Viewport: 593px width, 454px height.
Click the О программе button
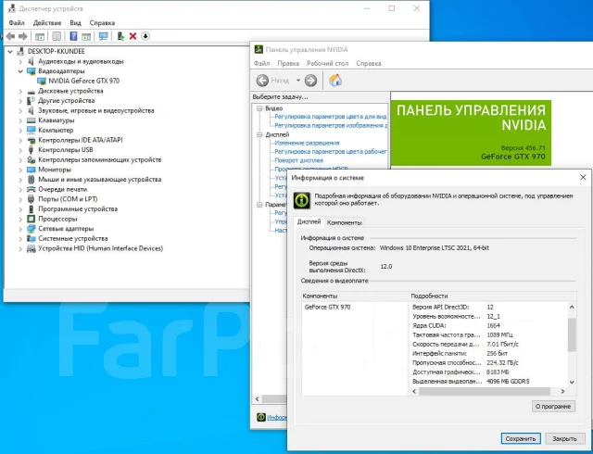pyautogui.click(x=553, y=407)
